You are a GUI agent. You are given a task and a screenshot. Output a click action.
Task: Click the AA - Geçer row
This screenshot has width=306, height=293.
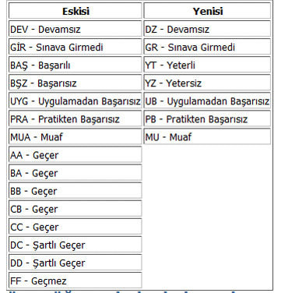click(76, 154)
